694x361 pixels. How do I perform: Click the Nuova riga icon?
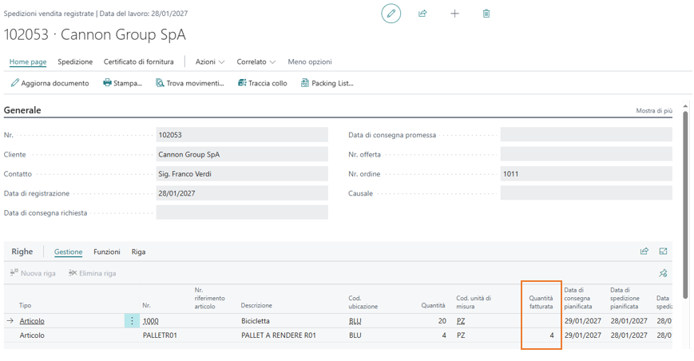pyautogui.click(x=14, y=273)
